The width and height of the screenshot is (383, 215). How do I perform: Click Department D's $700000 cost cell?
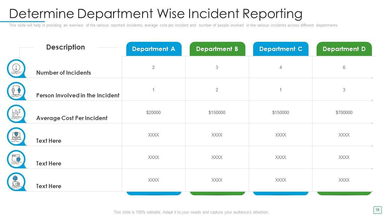(x=344, y=113)
